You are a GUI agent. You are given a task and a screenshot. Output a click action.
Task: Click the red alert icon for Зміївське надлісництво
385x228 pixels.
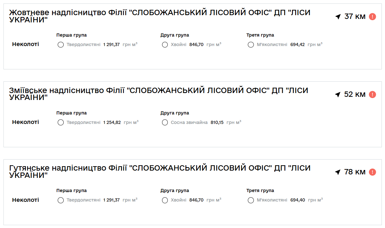[x=372, y=94]
